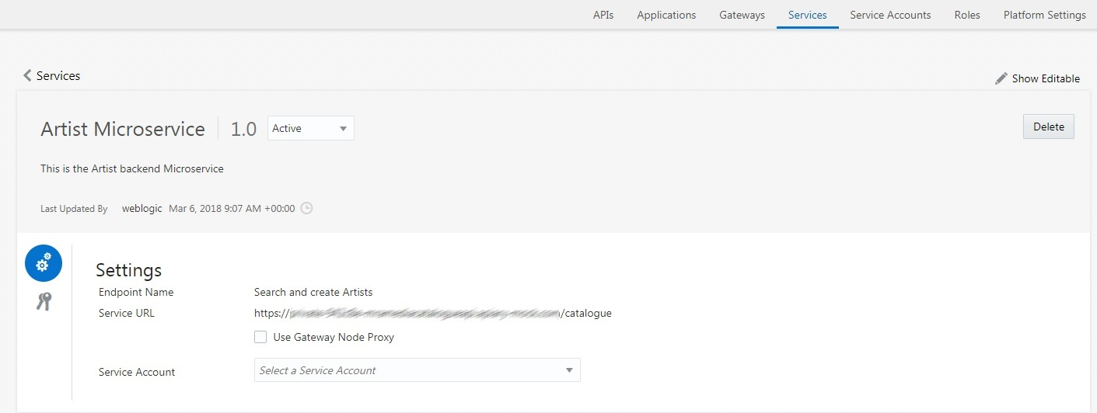
Task: Open the Roles tab
Action: click(x=967, y=15)
